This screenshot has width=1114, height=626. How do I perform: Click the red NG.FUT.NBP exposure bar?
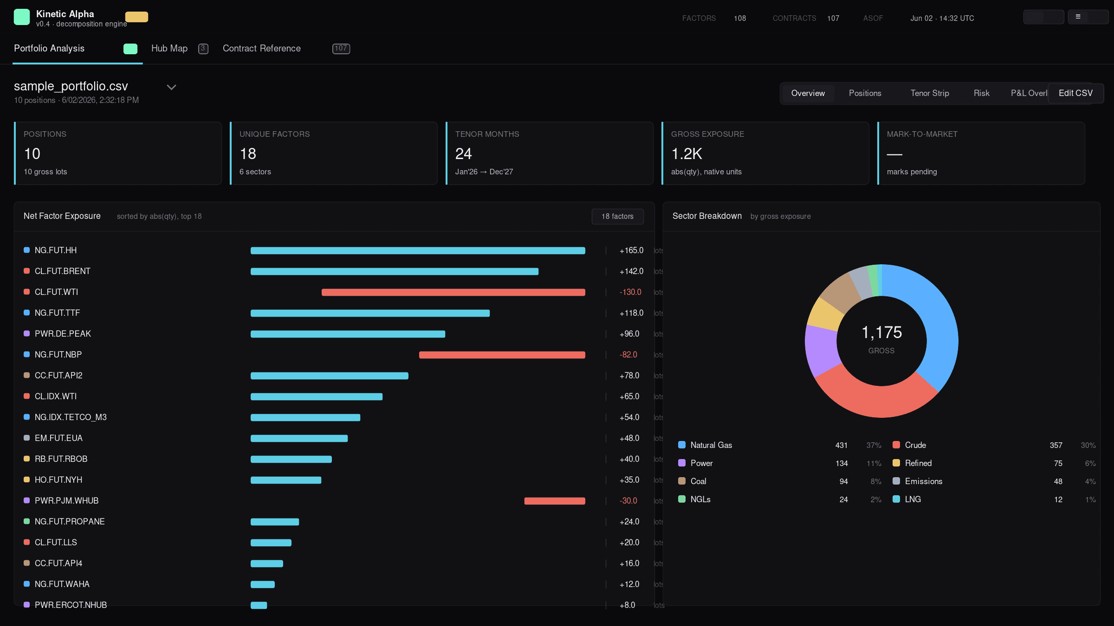[x=502, y=355]
